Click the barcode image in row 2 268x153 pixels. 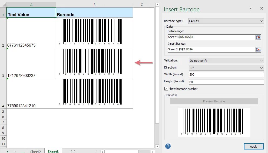click(90, 32)
